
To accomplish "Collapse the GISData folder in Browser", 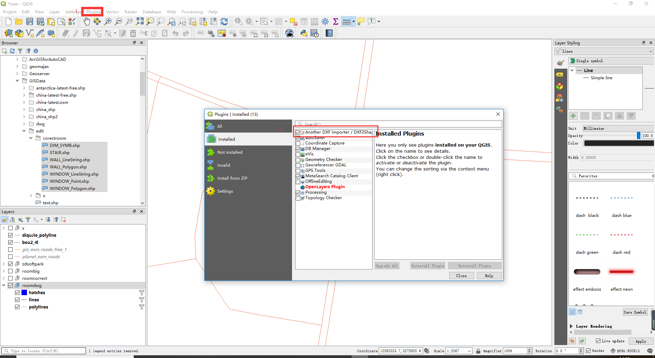I will pos(17,81).
